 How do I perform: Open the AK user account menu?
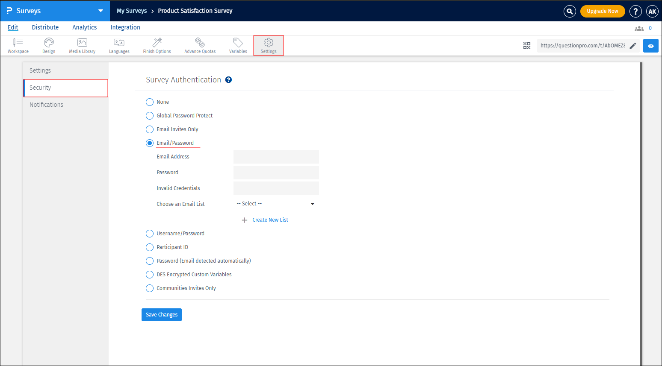pyautogui.click(x=652, y=12)
